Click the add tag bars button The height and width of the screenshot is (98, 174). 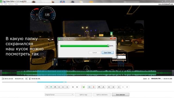(x=89, y=87)
